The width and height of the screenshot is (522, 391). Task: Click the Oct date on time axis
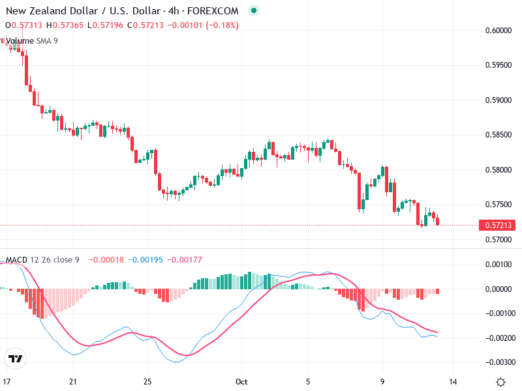point(242,381)
